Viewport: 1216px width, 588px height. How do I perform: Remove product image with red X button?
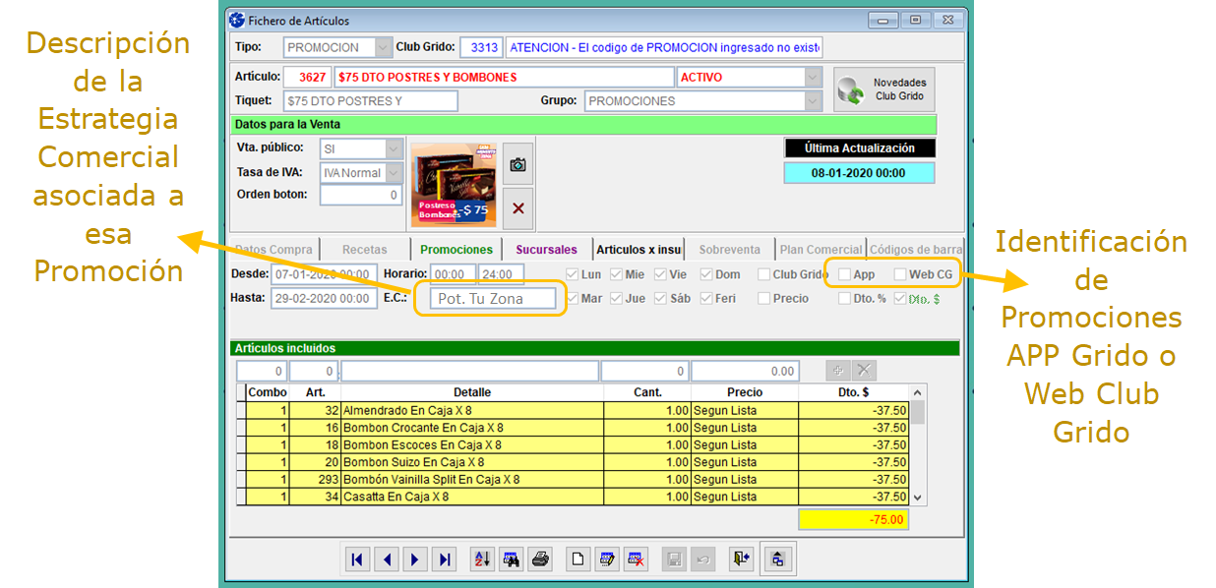click(x=517, y=208)
